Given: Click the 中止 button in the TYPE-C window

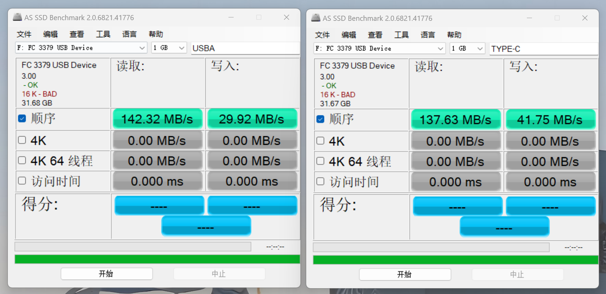Looking at the screenshot, I should point(518,274).
